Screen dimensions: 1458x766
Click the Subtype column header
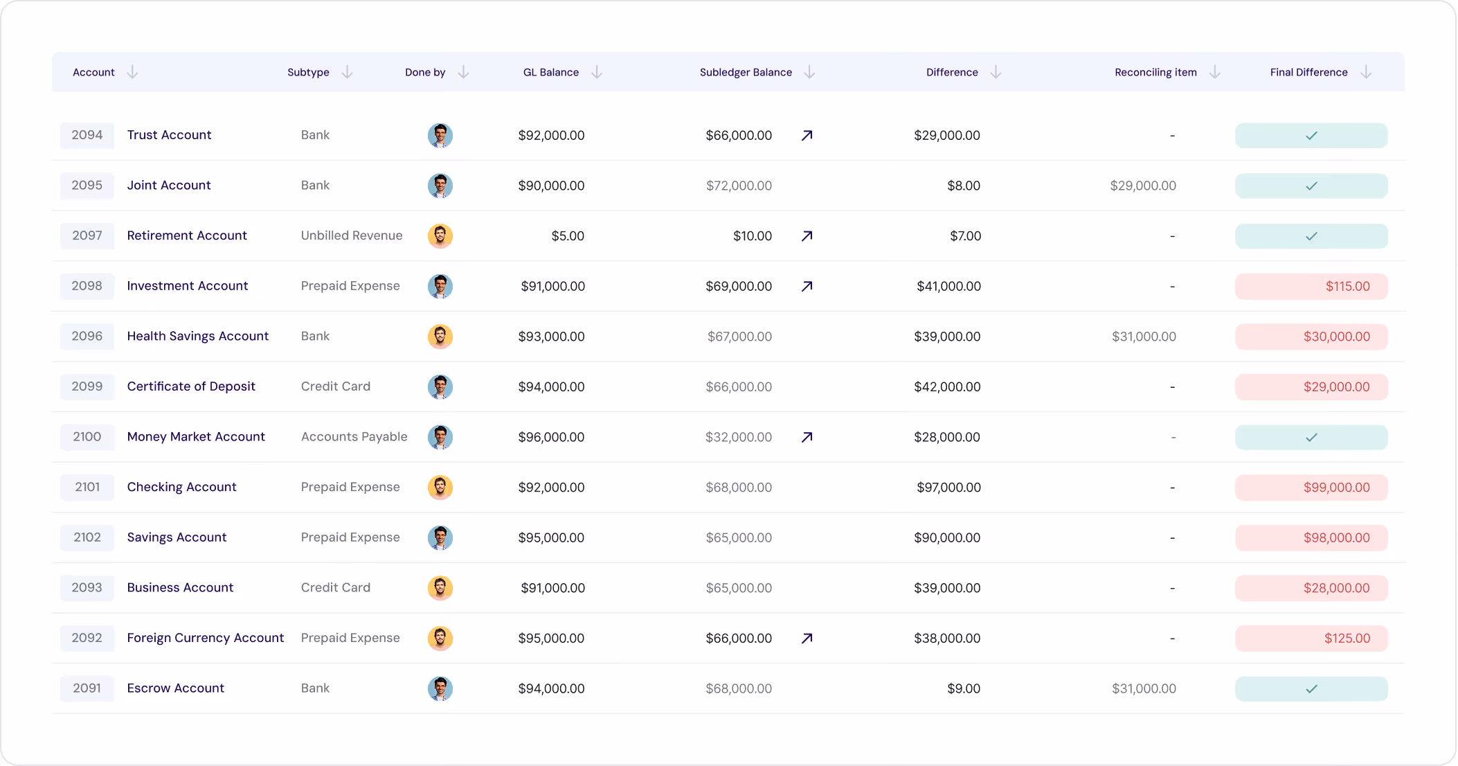point(308,72)
